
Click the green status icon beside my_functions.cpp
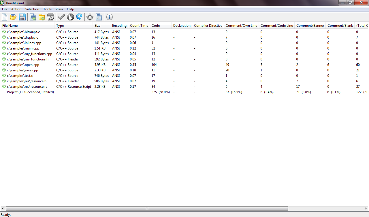point(4,54)
